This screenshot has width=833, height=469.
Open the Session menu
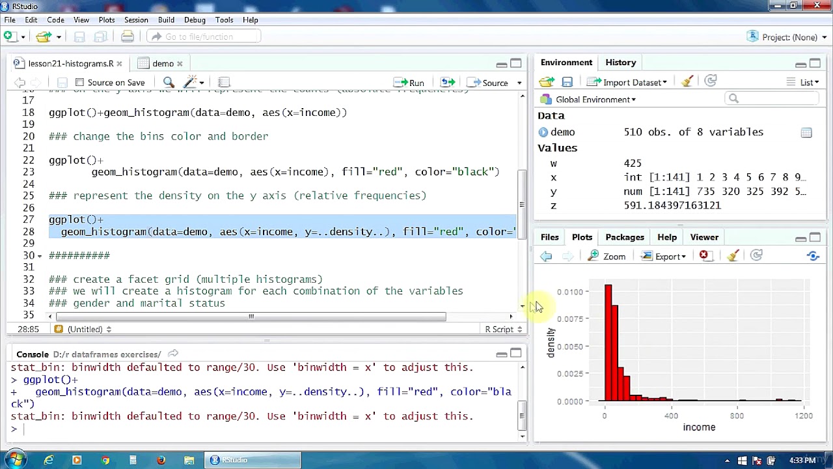click(x=136, y=20)
